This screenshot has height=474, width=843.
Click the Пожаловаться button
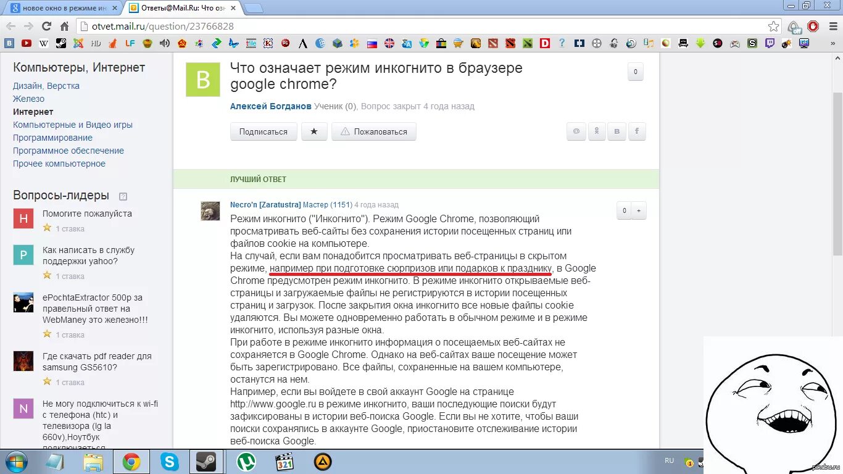point(374,131)
